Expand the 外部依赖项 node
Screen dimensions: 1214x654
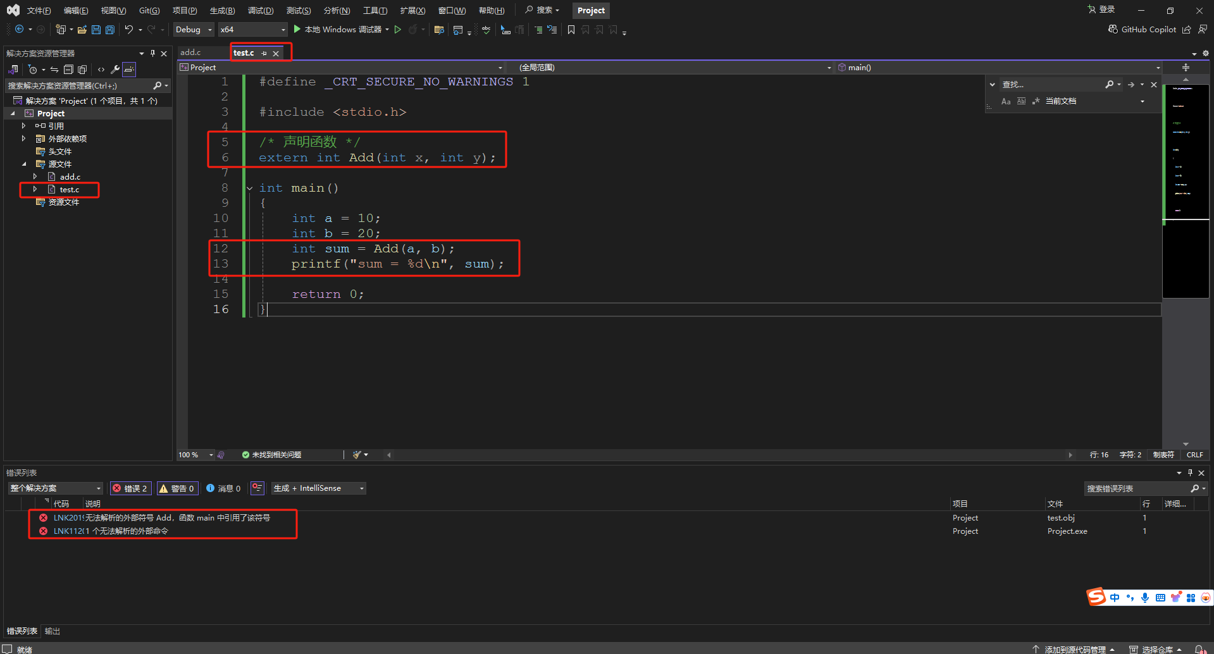23,139
